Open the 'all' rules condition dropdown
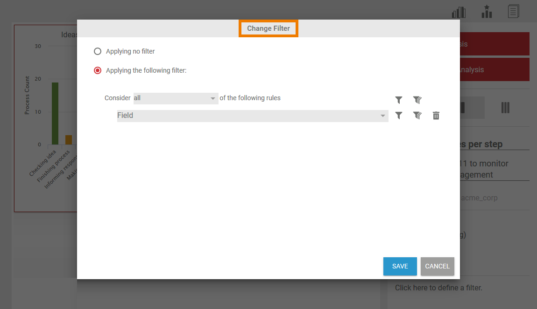 [176, 98]
